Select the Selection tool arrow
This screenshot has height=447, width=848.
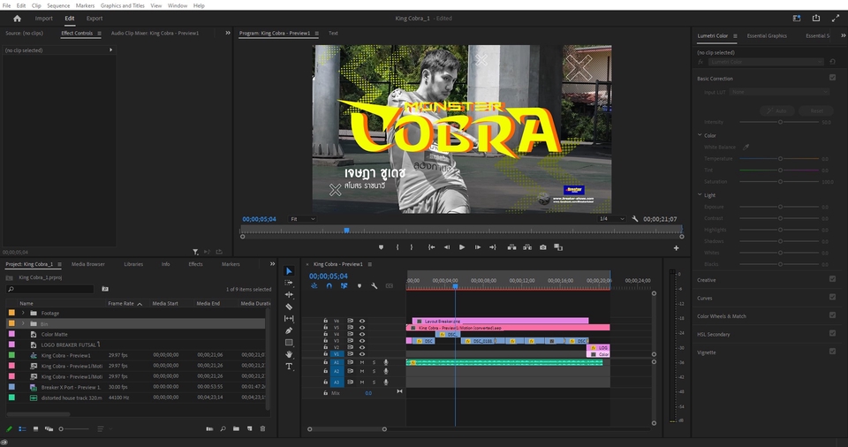[290, 271]
